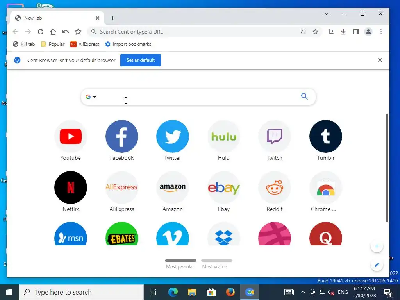Click the back navigation arrow
Viewport: 400px width, 300px height.
[x=16, y=32]
